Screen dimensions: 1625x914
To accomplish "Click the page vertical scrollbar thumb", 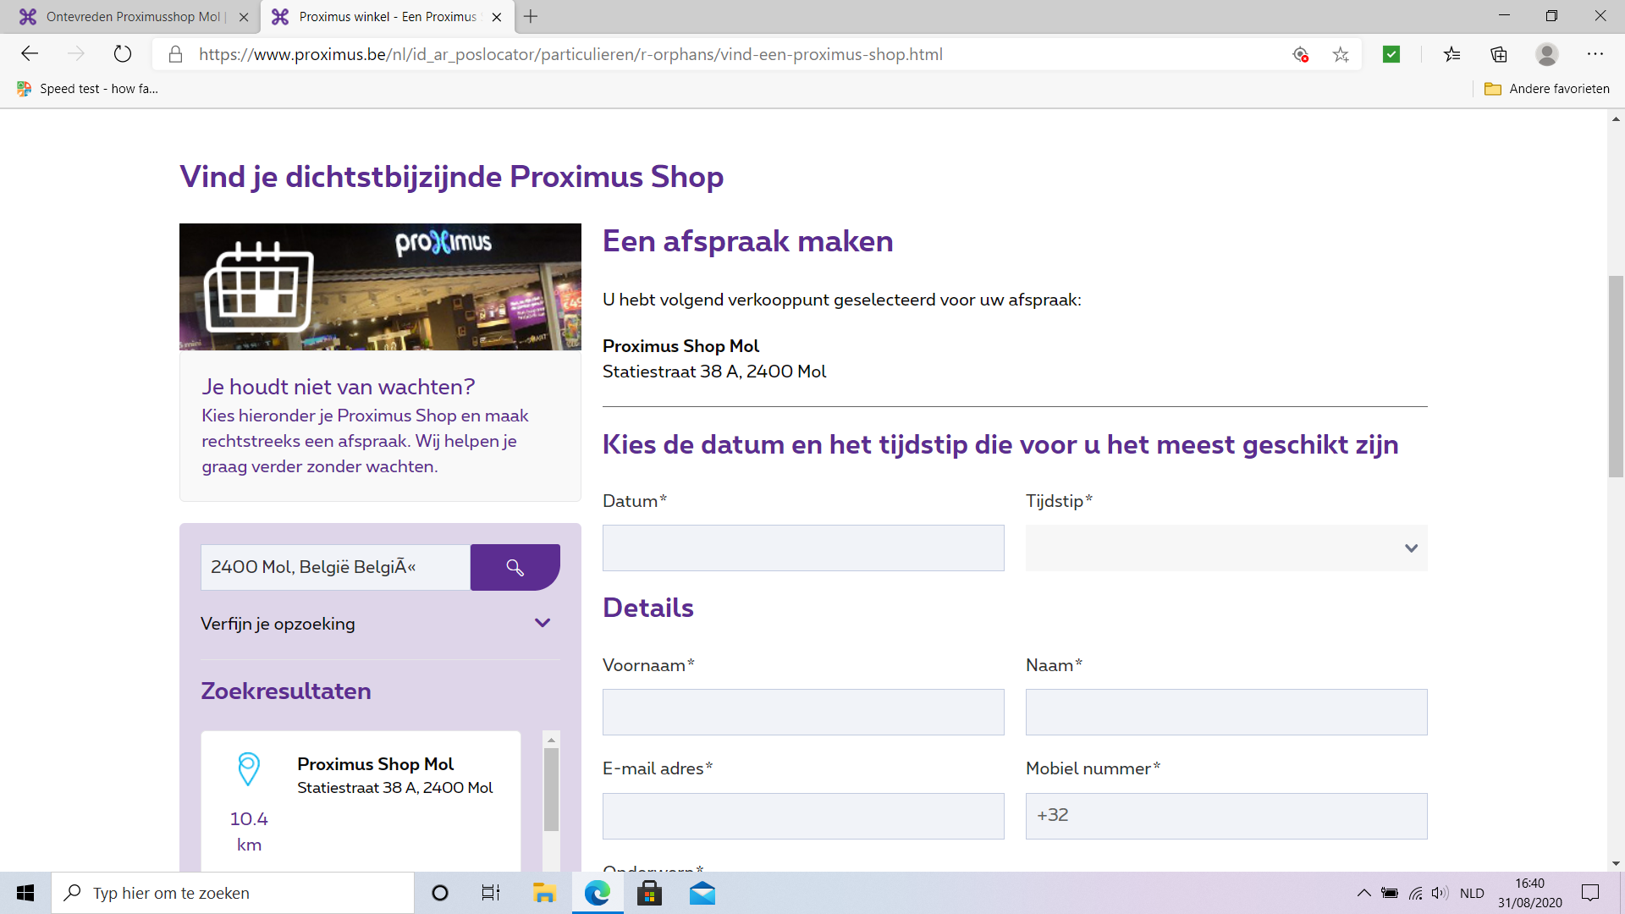I will click(1616, 377).
